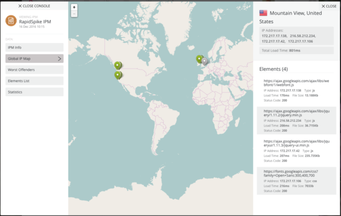The width and height of the screenshot is (341, 216).
Task: Select IP address 172.217.17.106 in the IP Addresses box
Action: tap(301, 41)
